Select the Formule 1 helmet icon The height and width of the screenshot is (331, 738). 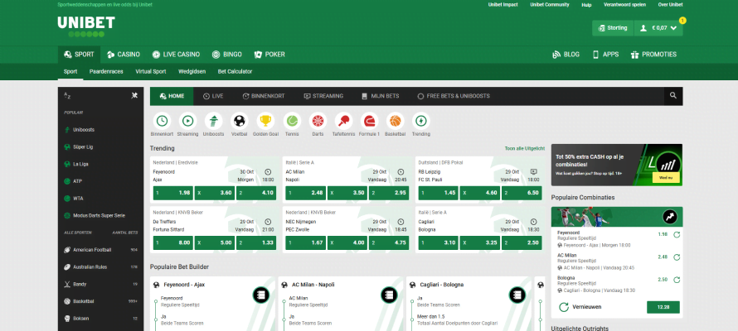[x=370, y=121]
